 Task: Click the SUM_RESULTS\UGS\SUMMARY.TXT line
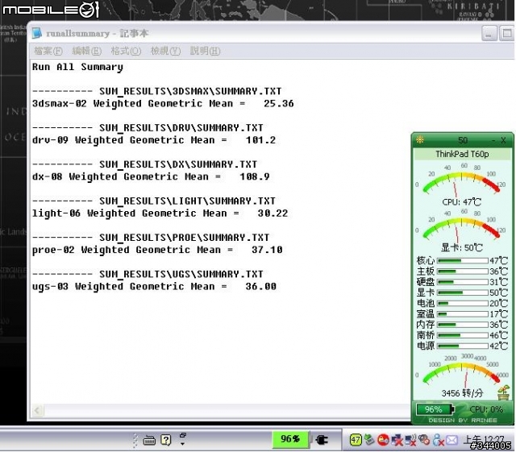pos(148,274)
